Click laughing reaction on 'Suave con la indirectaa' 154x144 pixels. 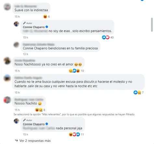pyautogui.click(x=45, y=17)
